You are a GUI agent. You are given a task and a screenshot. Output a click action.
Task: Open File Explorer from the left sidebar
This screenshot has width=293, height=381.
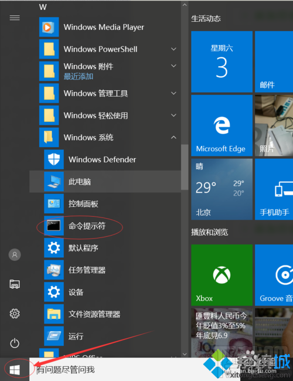(x=15, y=284)
